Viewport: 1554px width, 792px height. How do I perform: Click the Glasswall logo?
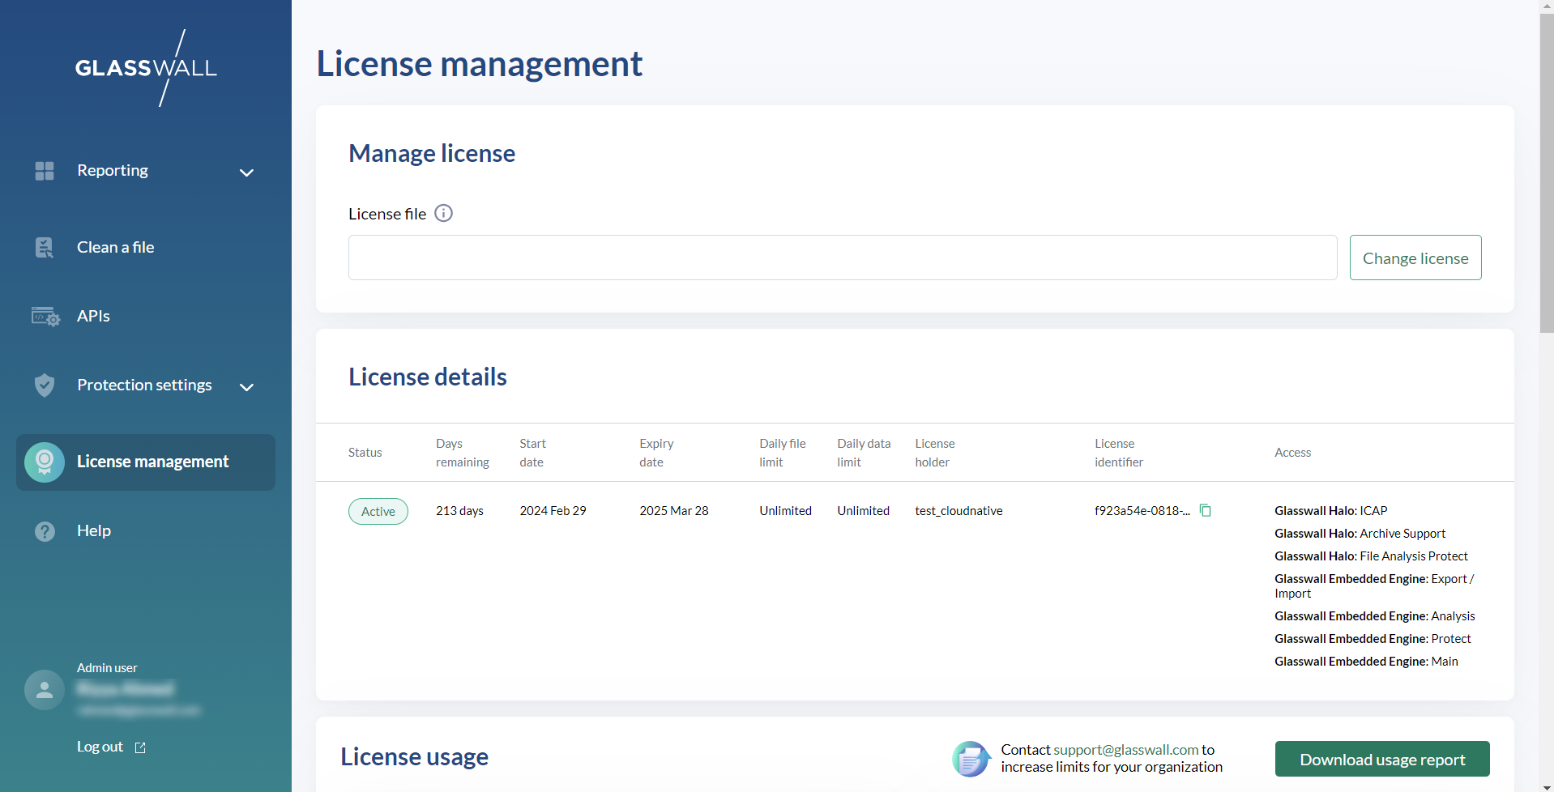click(x=146, y=68)
